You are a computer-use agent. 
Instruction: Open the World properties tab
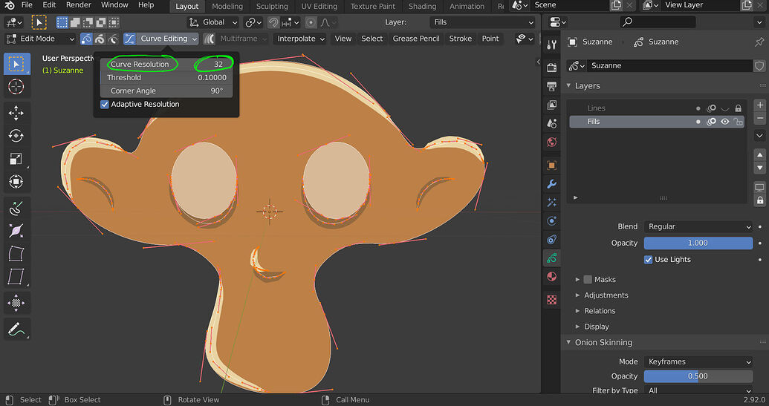[x=552, y=142]
